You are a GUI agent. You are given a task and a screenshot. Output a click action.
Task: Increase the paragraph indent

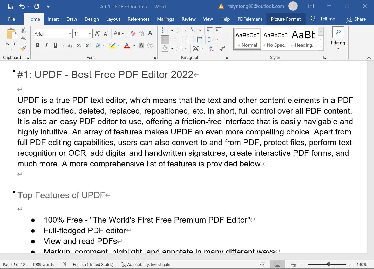(x=219, y=30)
